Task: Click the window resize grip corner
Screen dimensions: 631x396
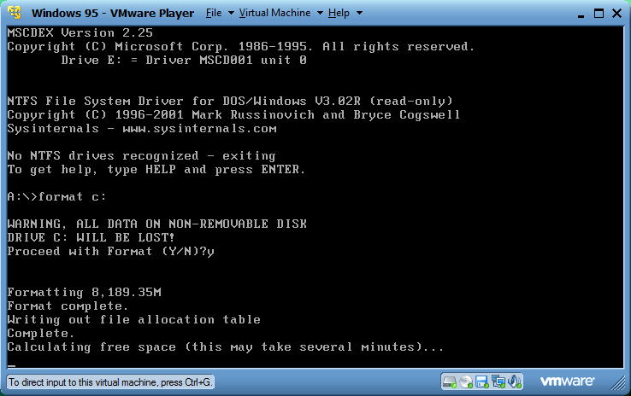Action: click(618, 383)
